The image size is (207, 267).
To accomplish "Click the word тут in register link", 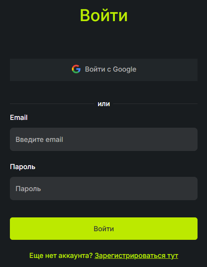I will [173, 256].
